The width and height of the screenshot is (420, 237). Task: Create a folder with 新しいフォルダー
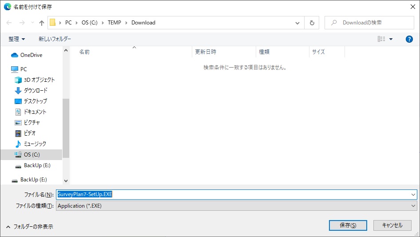(55, 39)
